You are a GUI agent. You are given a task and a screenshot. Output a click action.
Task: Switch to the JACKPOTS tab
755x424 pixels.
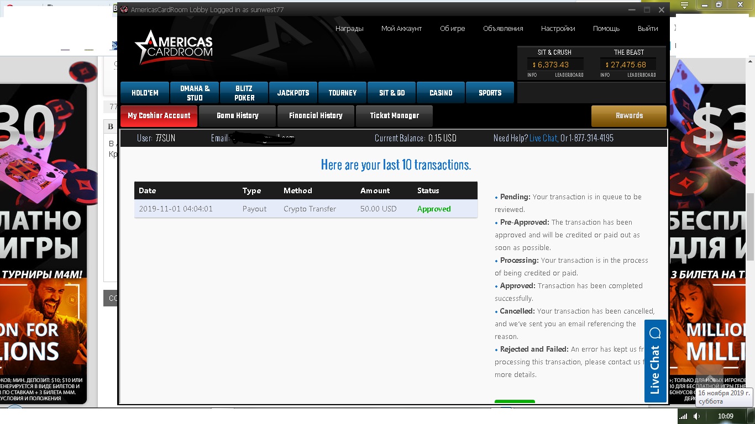click(x=293, y=93)
